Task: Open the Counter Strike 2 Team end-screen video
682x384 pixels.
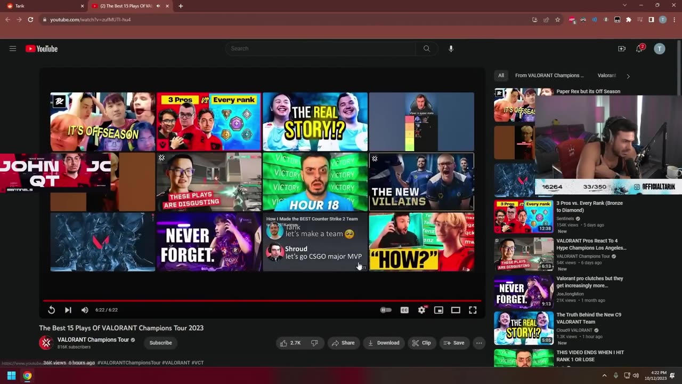Action: coord(315,242)
